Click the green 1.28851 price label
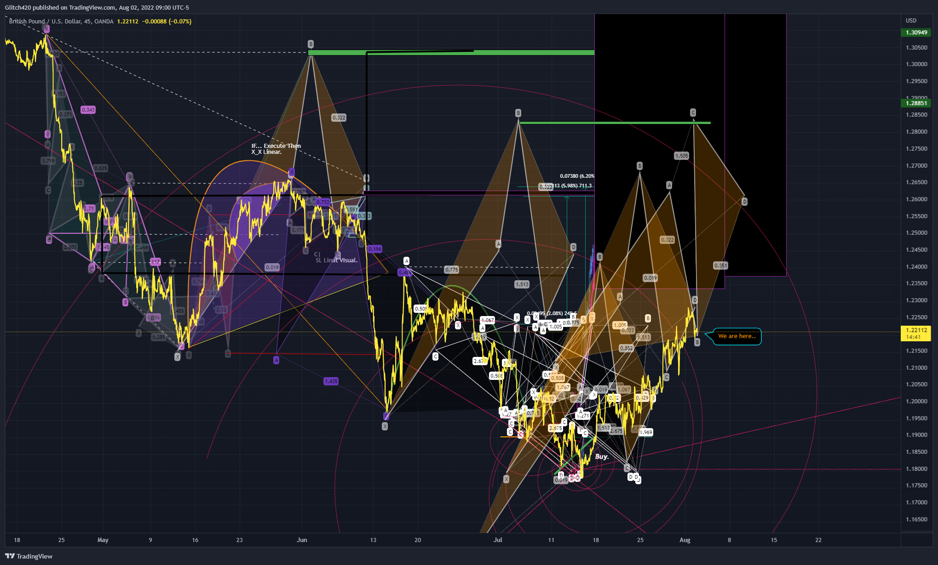This screenshot has height=565, width=938. tap(916, 103)
